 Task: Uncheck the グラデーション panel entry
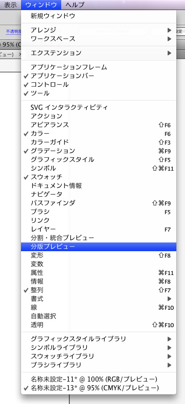[99, 151]
